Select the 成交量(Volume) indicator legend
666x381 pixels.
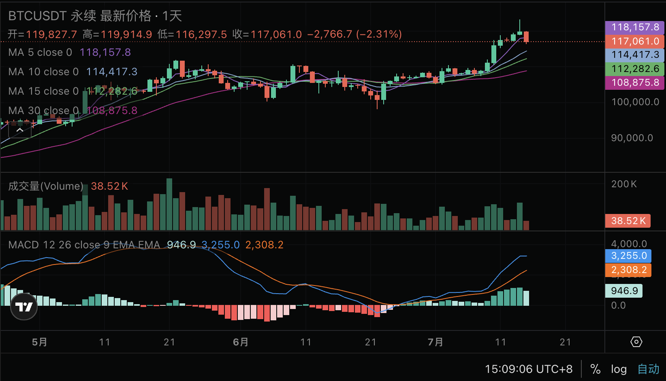(x=46, y=186)
